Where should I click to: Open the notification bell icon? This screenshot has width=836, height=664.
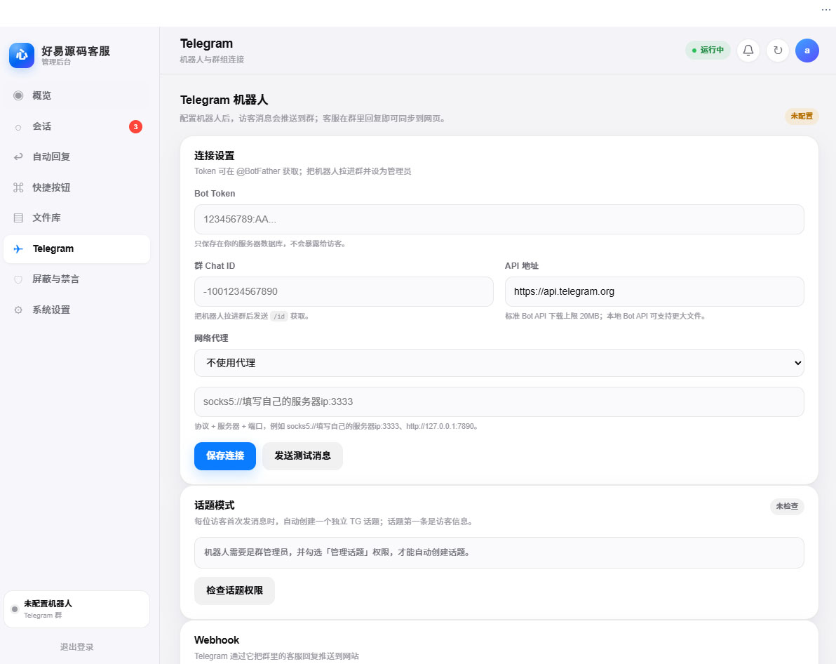[x=748, y=50]
